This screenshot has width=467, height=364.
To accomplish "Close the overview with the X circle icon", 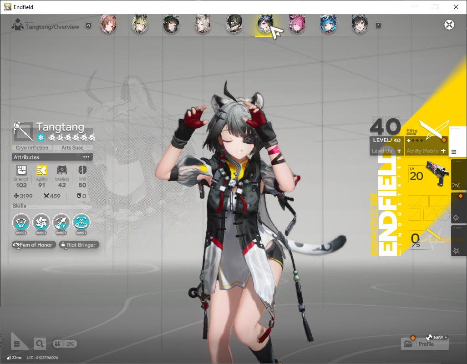I will [449, 25].
